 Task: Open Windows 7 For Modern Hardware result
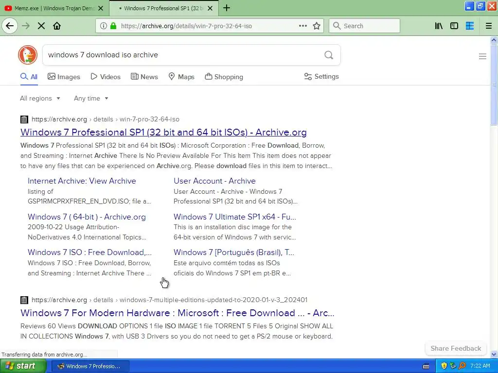pos(177,313)
